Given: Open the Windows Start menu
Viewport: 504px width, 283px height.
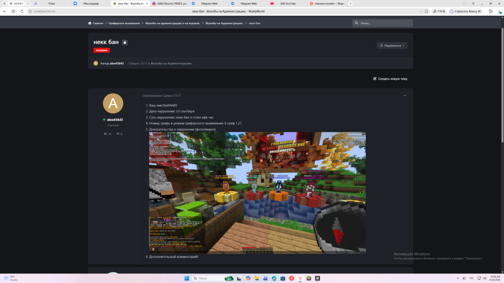Looking at the screenshot, I should tap(186, 278).
